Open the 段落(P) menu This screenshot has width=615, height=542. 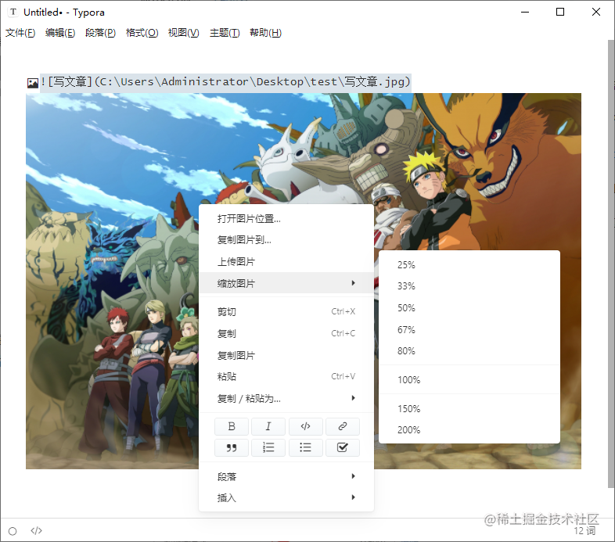coord(100,33)
